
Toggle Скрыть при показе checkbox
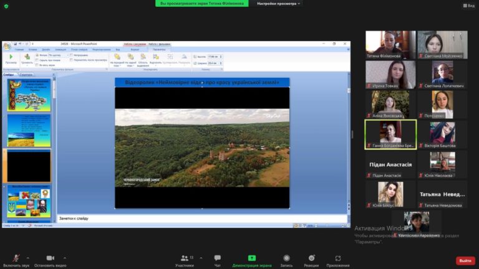pyautogui.click(x=37, y=60)
